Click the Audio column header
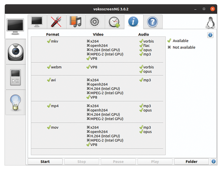 (x=144, y=34)
